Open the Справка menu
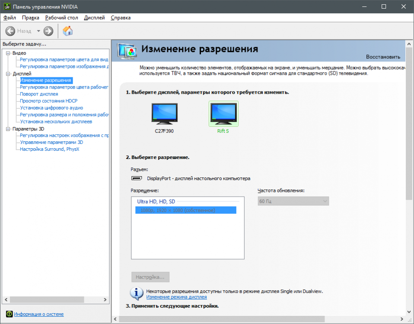The image size is (414, 324). [x=121, y=18]
